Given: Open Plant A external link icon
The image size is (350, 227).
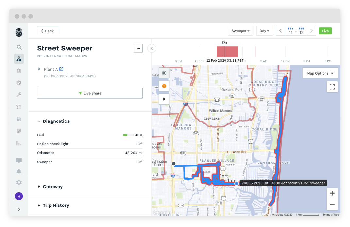Looking at the screenshot, I should coord(61,69).
